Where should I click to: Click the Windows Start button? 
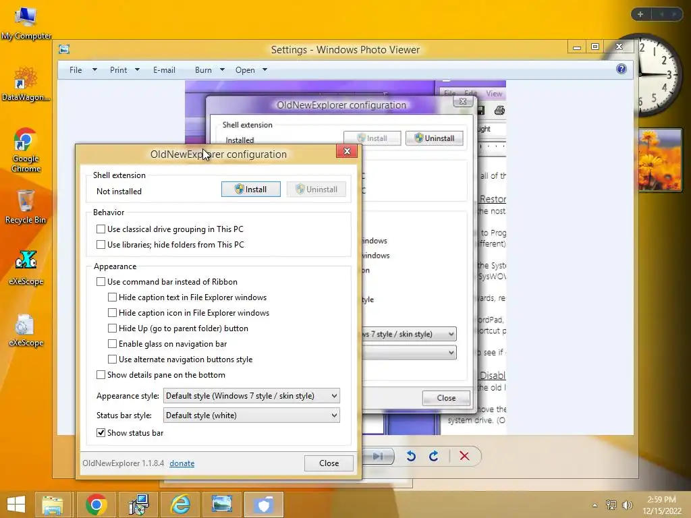click(x=16, y=505)
